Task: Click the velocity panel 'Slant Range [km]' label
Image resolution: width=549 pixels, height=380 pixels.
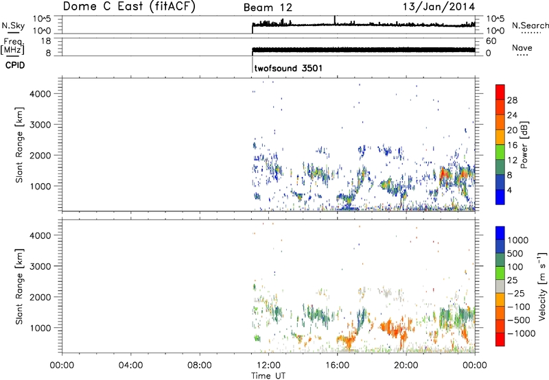Action: [x=20, y=287]
